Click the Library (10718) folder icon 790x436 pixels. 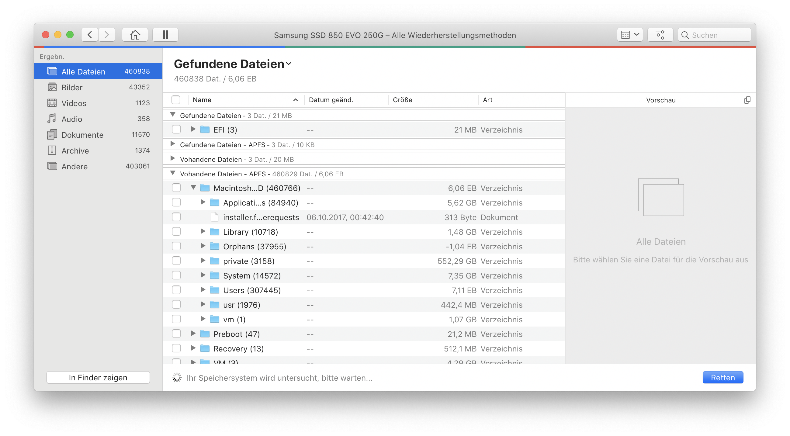click(215, 231)
